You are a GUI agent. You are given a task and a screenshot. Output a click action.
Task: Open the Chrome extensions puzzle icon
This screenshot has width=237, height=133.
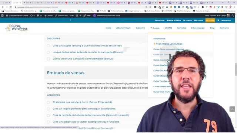point(223,7)
